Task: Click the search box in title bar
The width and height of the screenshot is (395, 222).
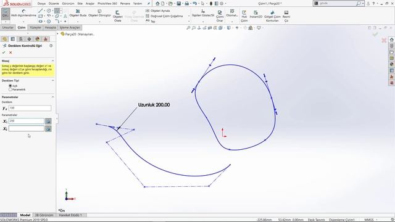Action: point(337,4)
